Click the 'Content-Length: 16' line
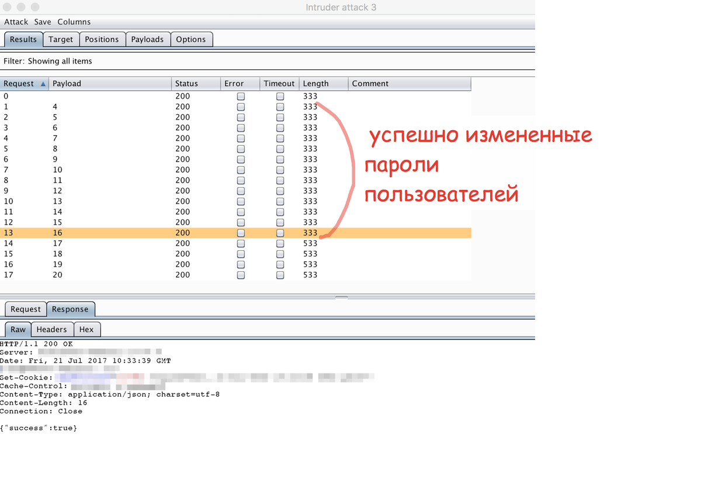 [44, 402]
